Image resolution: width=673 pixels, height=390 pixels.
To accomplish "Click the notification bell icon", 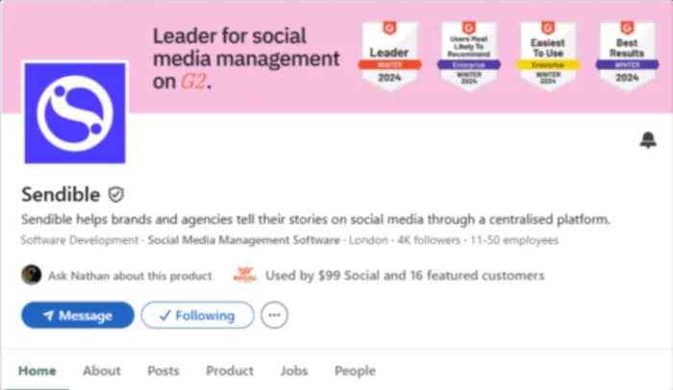I will pos(648,140).
